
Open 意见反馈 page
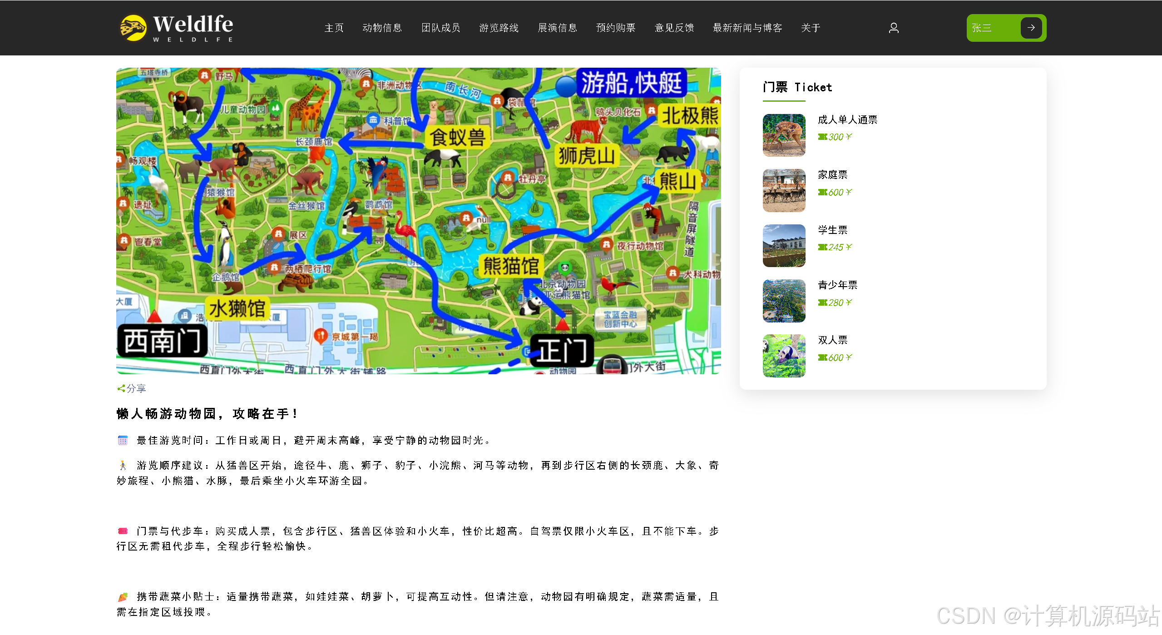(674, 28)
